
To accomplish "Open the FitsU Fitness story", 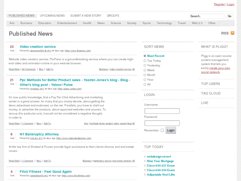I will click(x=46, y=172).
